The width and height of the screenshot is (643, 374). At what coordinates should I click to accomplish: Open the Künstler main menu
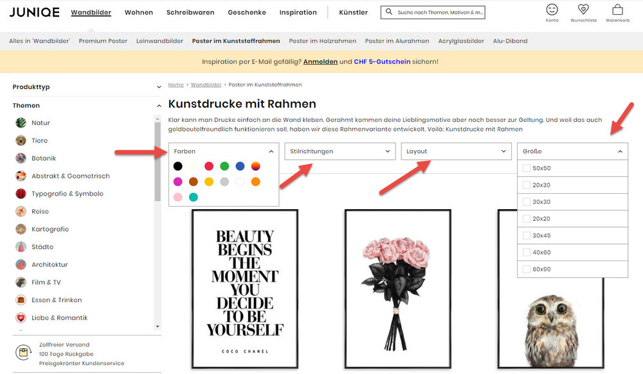[x=354, y=12]
